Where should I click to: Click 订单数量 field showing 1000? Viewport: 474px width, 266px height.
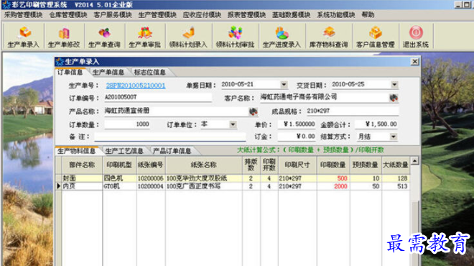[127, 124]
